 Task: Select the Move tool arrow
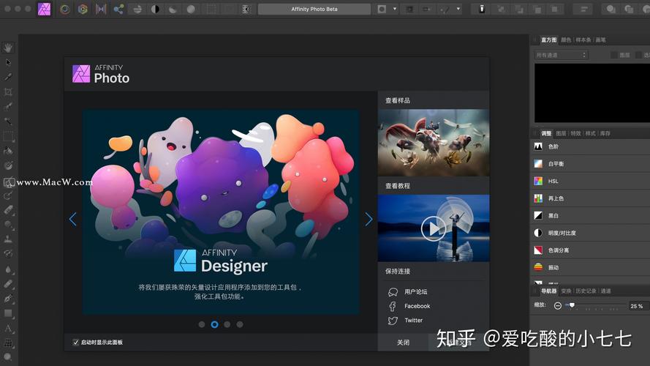(x=8, y=63)
